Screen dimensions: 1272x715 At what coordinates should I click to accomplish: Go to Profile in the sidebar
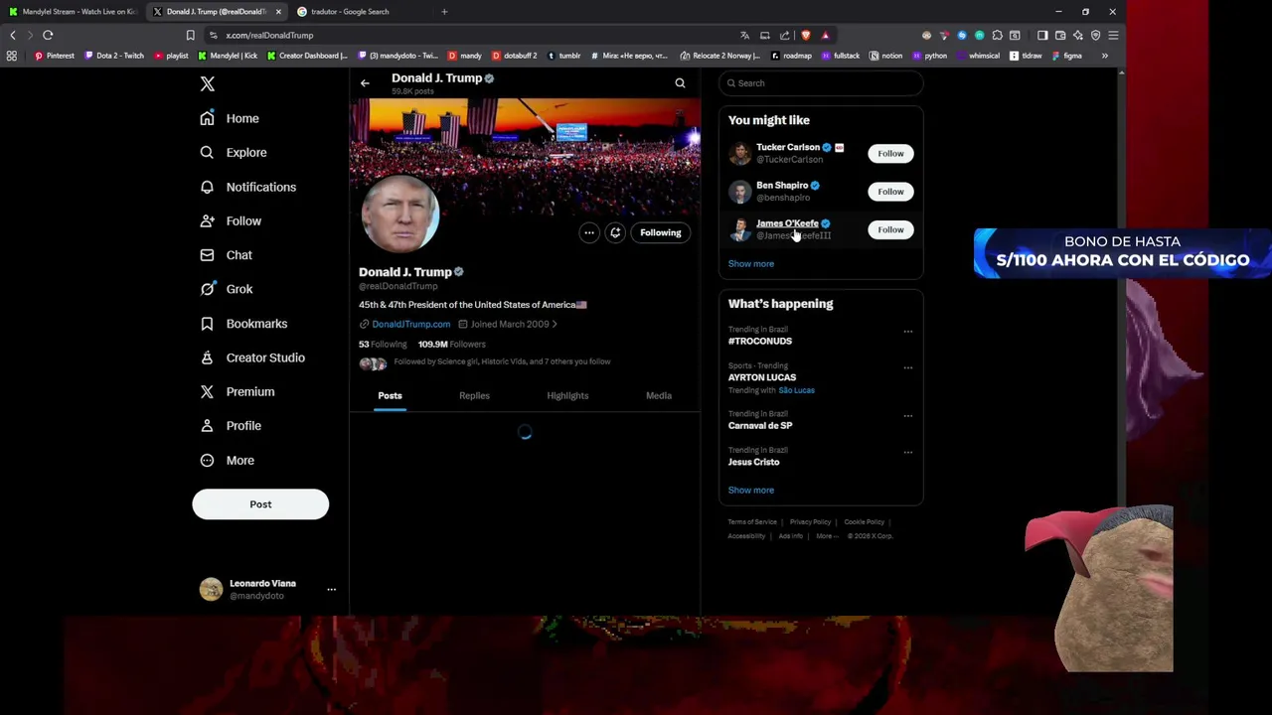[230, 426]
